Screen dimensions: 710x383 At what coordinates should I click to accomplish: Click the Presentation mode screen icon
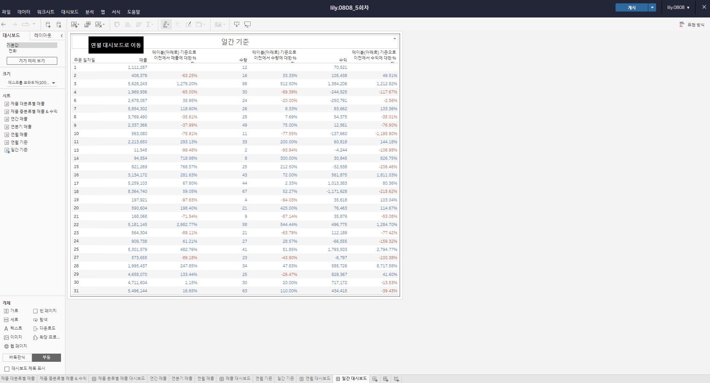click(x=247, y=25)
